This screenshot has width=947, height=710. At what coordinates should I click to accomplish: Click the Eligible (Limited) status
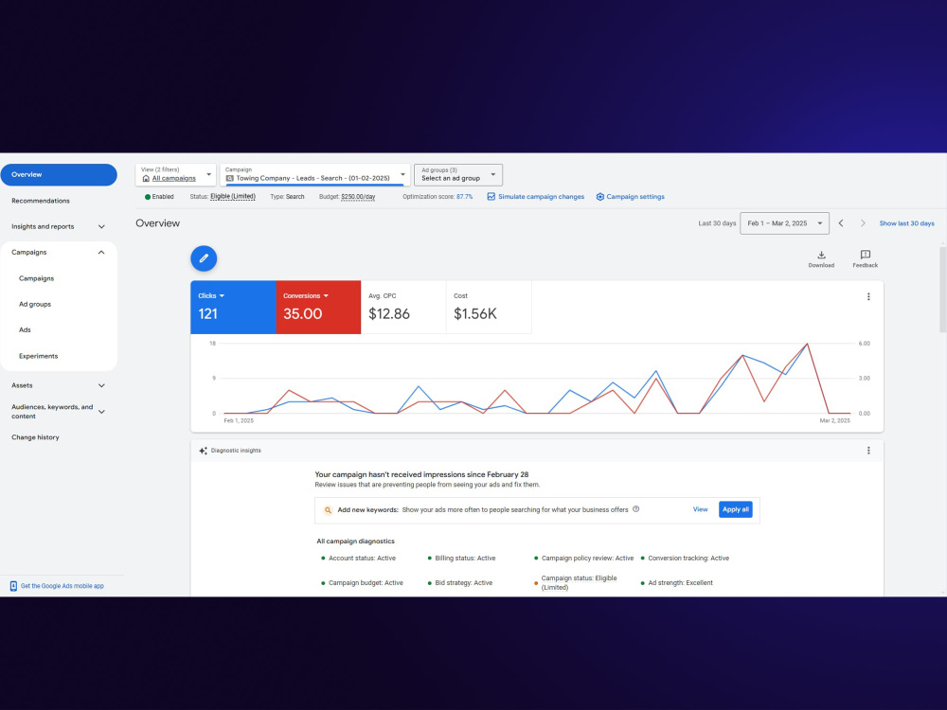233,197
